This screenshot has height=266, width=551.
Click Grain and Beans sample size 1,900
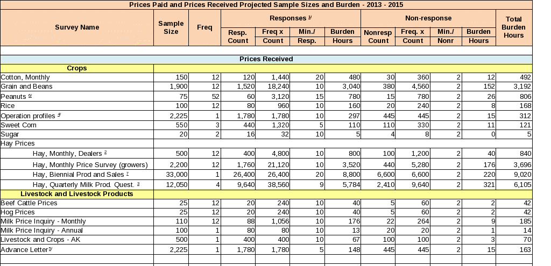tap(179, 87)
